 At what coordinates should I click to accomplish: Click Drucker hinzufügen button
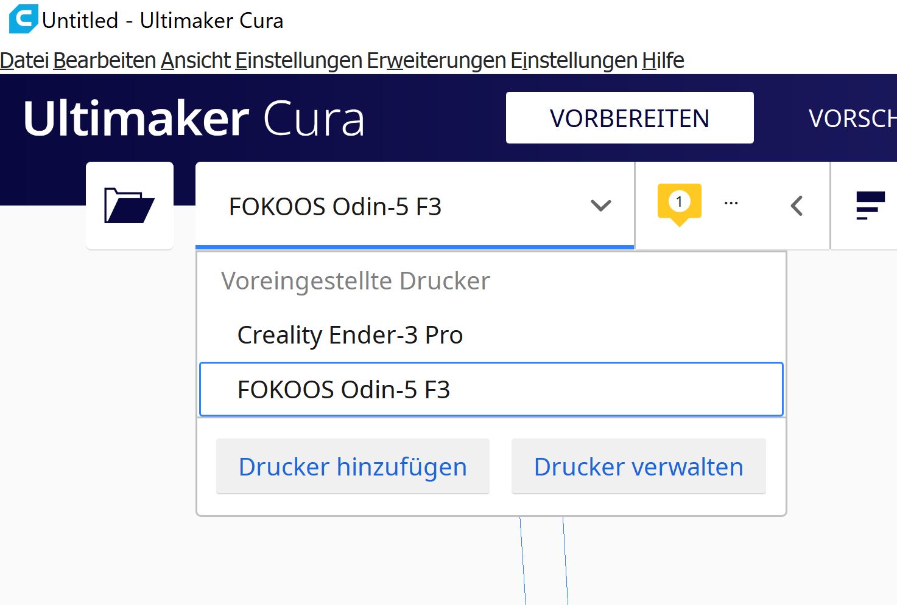pyautogui.click(x=353, y=466)
